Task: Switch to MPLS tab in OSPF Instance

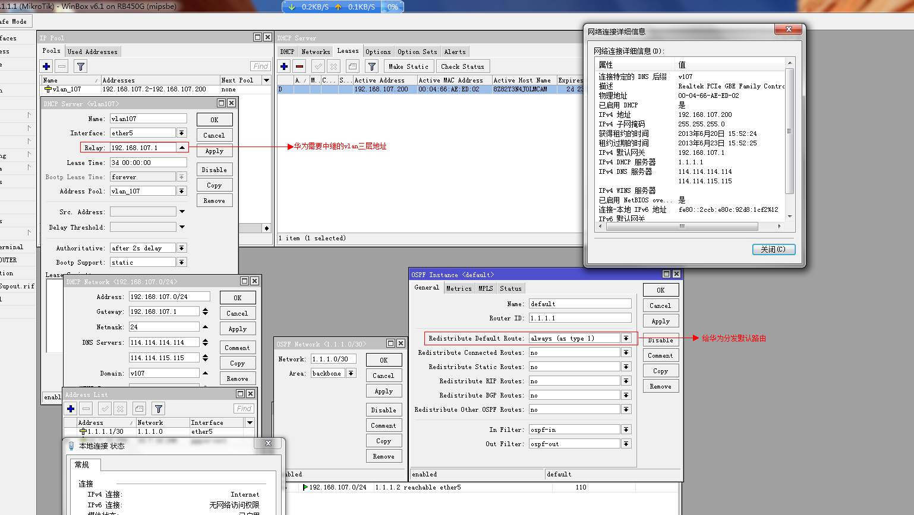Action: pyautogui.click(x=486, y=288)
